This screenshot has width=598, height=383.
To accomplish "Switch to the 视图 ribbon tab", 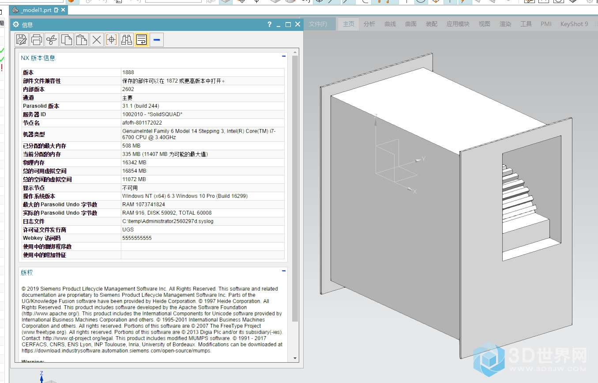I will 485,24.
